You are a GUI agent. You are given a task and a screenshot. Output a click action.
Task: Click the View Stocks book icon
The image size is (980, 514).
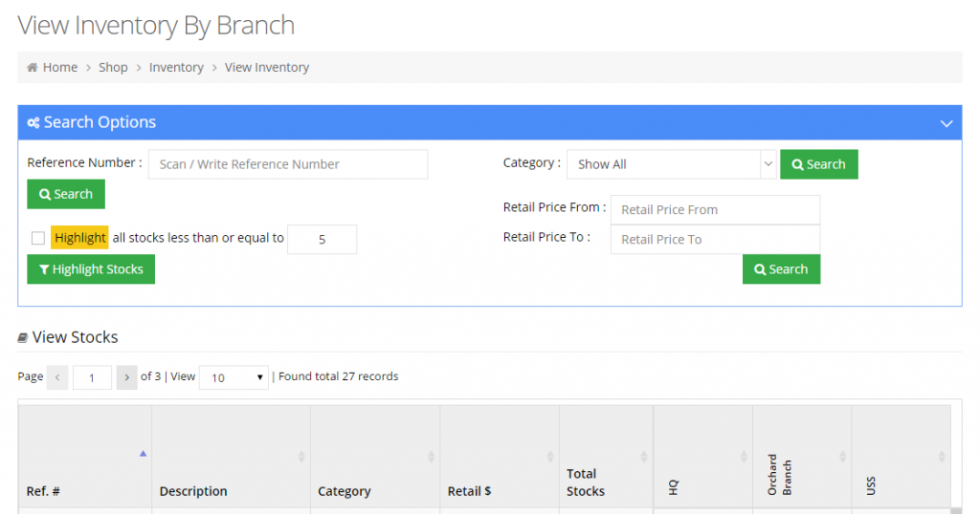[23, 337]
